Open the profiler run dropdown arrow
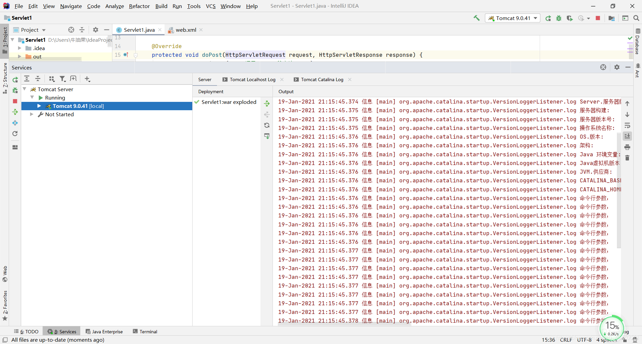 (x=588, y=18)
